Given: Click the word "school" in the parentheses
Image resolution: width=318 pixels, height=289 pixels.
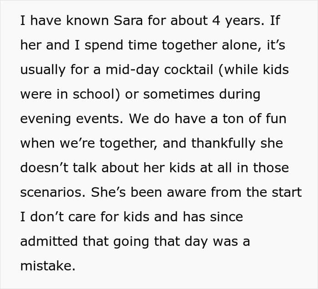Looking at the screenshot, I should (x=96, y=95).
